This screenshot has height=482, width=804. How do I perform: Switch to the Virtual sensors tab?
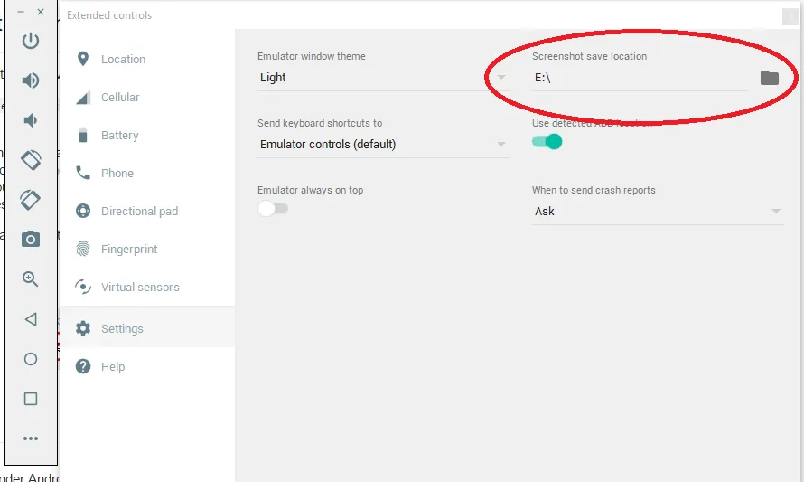[140, 288]
